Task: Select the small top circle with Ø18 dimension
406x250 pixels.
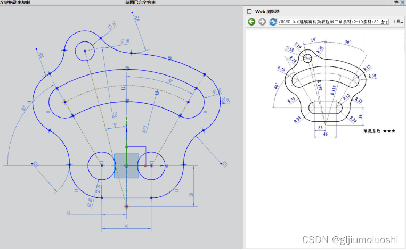Action: pos(85,51)
